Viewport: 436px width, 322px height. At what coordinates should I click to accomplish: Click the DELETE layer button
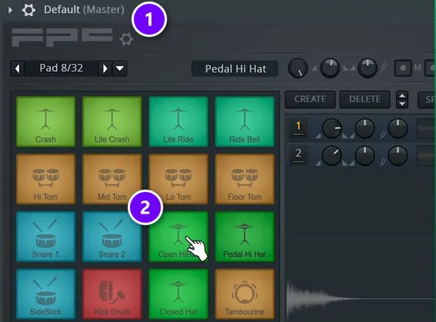(x=365, y=99)
